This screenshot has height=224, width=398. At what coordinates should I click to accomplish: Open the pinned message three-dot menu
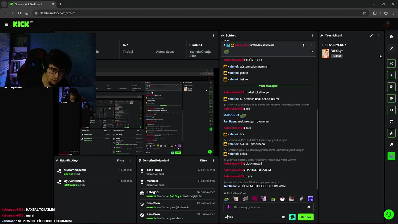[x=312, y=45]
